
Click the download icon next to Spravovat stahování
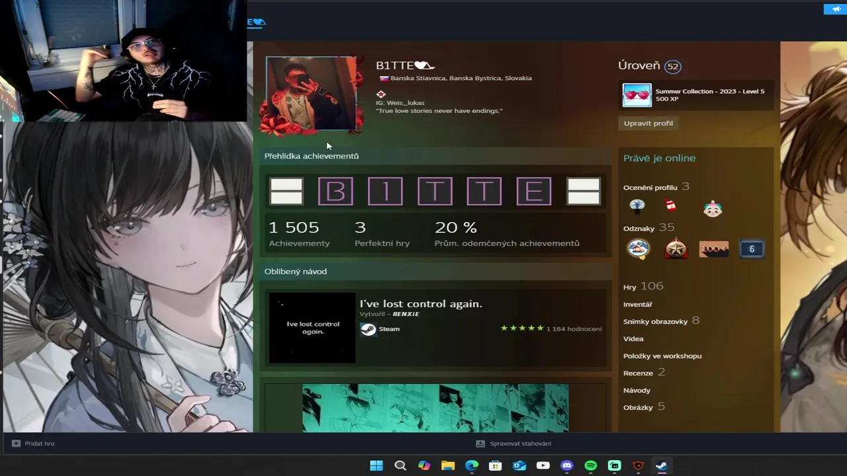coord(480,444)
